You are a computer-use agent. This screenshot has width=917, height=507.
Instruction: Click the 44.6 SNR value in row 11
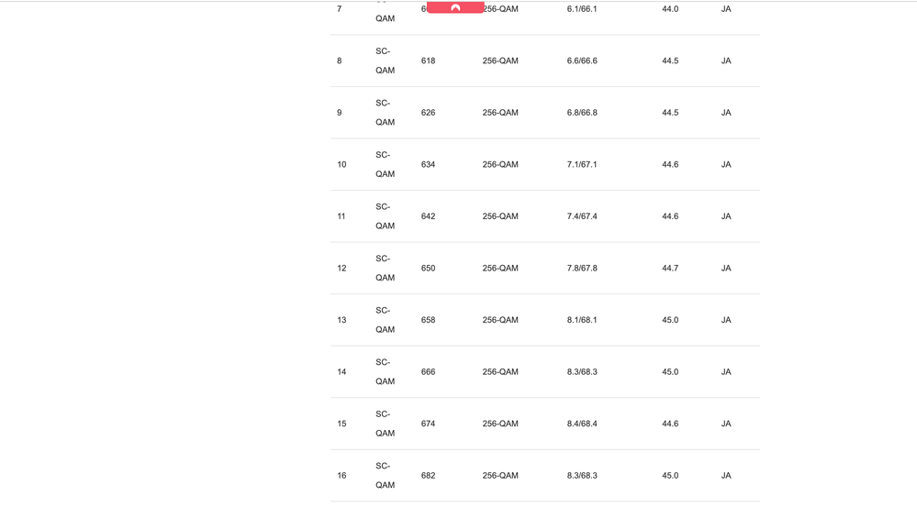670,216
